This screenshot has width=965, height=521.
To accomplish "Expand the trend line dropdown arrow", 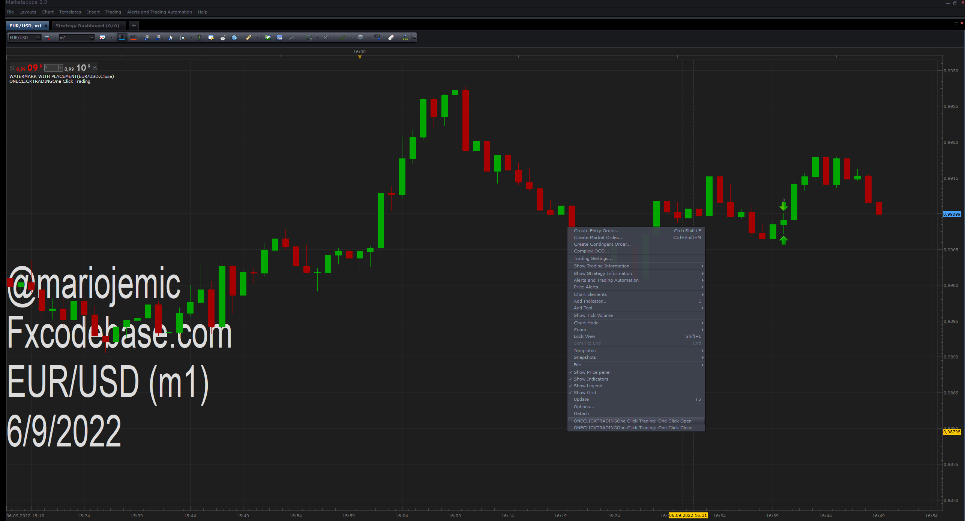I will pyautogui.click(x=352, y=37).
